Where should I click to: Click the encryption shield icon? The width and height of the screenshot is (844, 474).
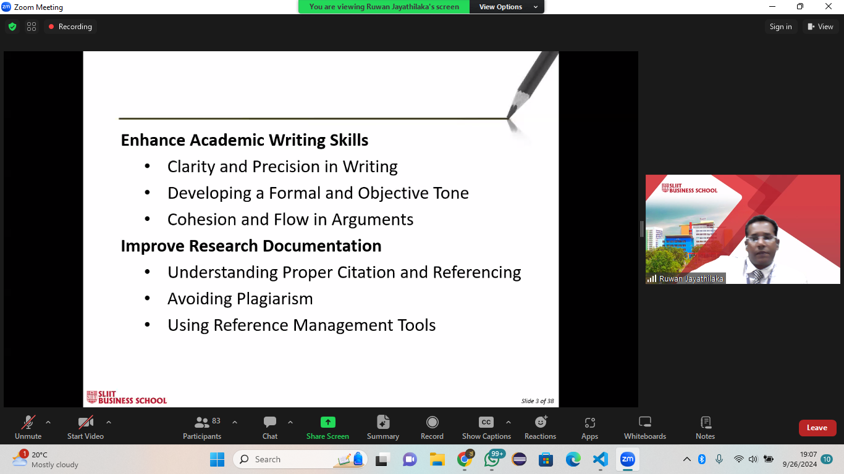pyautogui.click(x=12, y=27)
